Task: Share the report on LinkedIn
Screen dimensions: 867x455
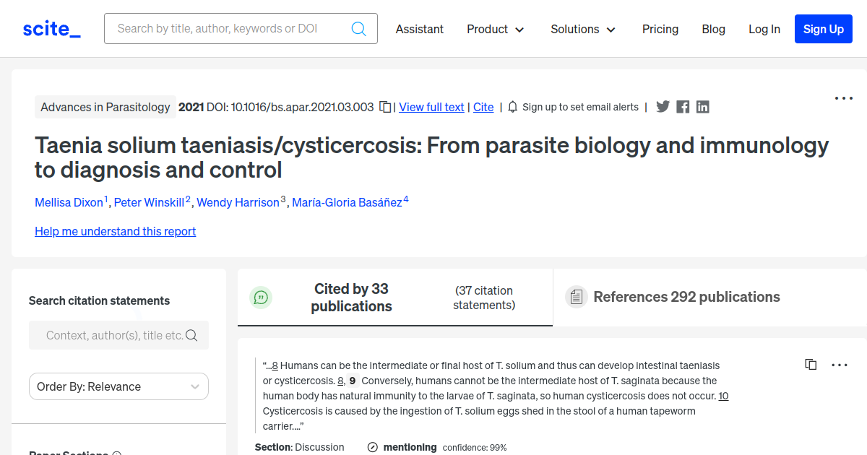Action: pyautogui.click(x=702, y=106)
